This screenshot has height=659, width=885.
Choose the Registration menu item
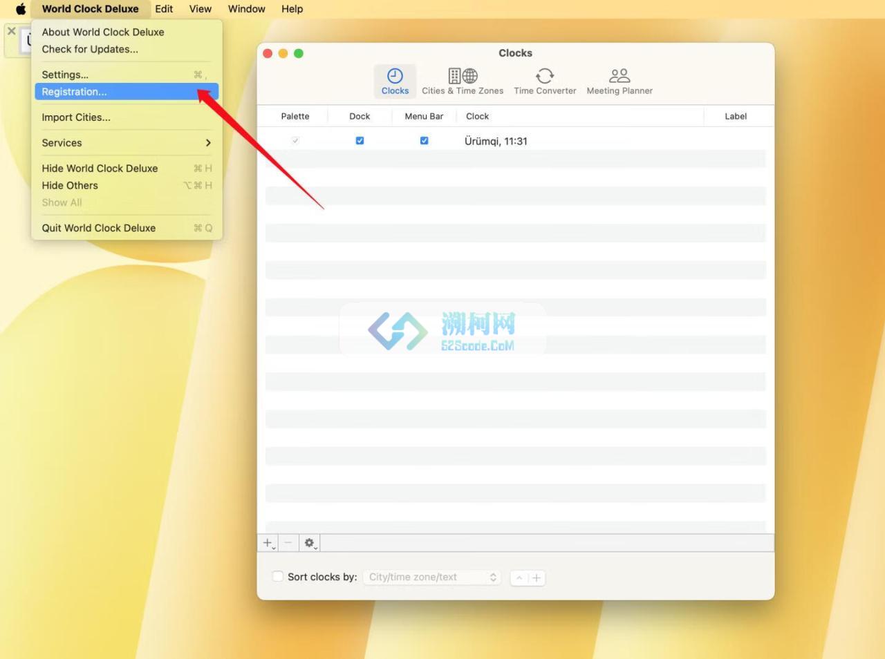click(127, 92)
